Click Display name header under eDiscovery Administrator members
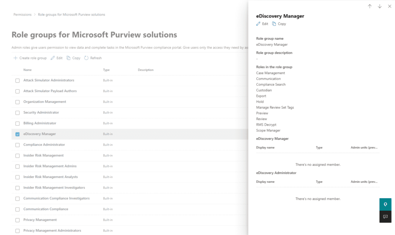This screenshot has height=235, width=395. [265, 182]
